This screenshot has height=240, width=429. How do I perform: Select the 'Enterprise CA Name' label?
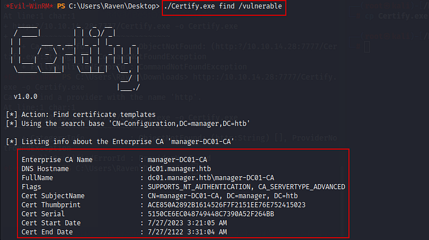pos(57,160)
